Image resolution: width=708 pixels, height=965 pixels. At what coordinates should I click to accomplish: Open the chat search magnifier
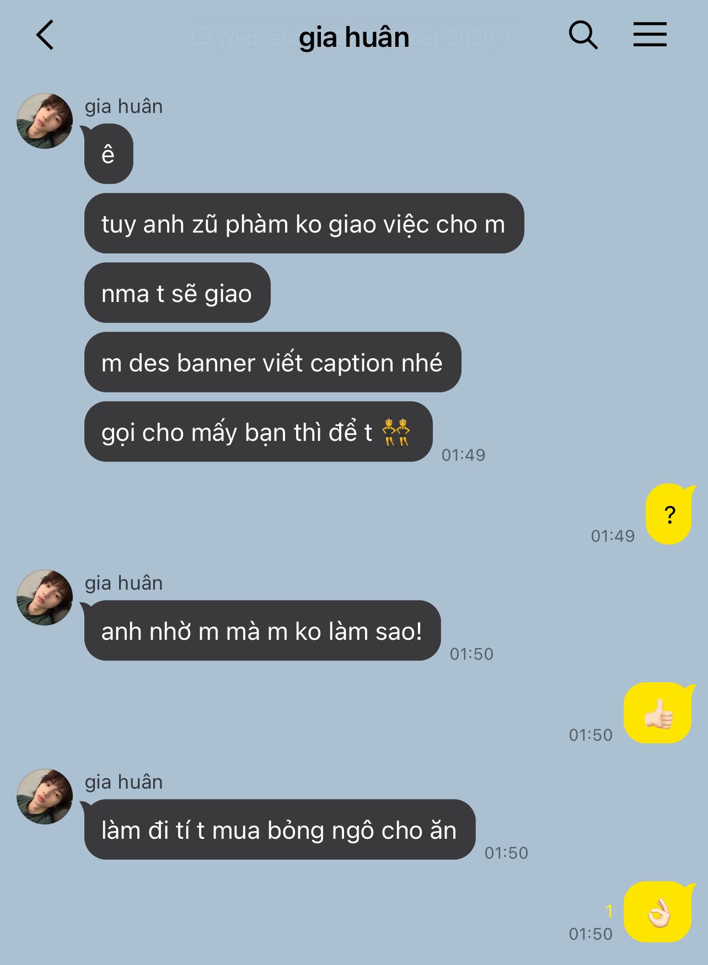coord(583,35)
